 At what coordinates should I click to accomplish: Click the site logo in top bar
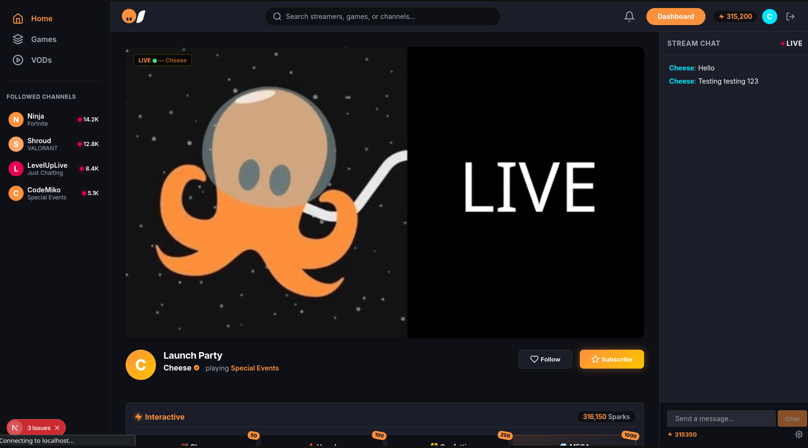(133, 16)
